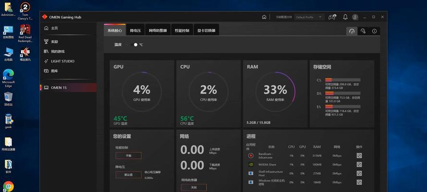Screen dimensions: 427x192
Task: Click the 45°C GPU temperature reading
Action: (121, 119)
